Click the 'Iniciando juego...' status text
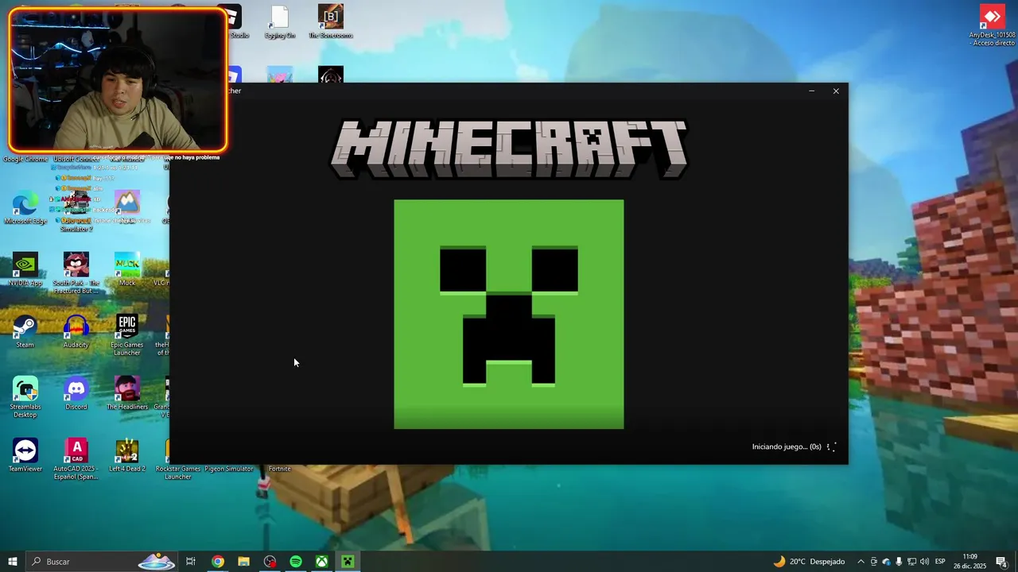Screen dimensions: 1018x572 787,446
